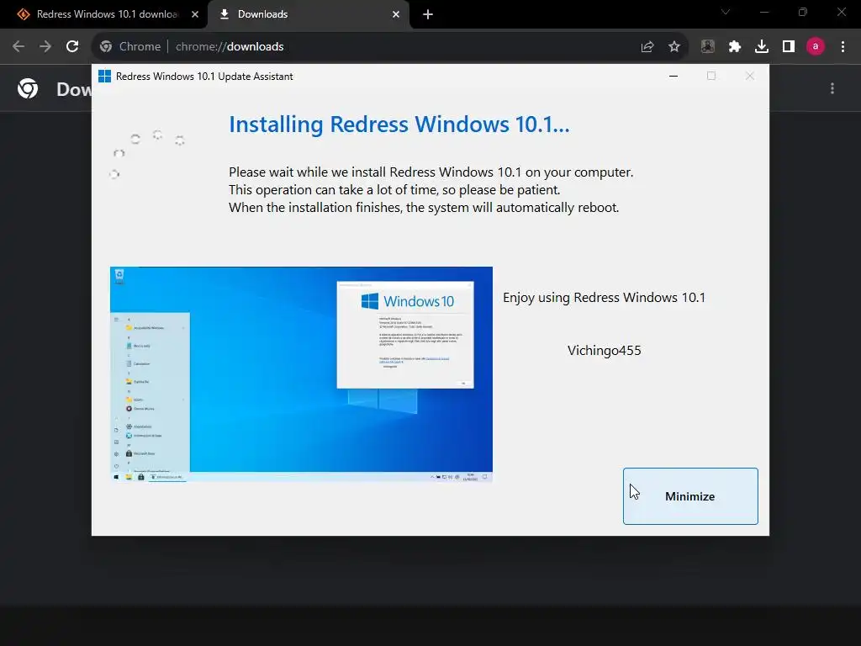The height and width of the screenshot is (646, 861).
Task: Minimize the Chrome browser window
Action: click(x=763, y=12)
